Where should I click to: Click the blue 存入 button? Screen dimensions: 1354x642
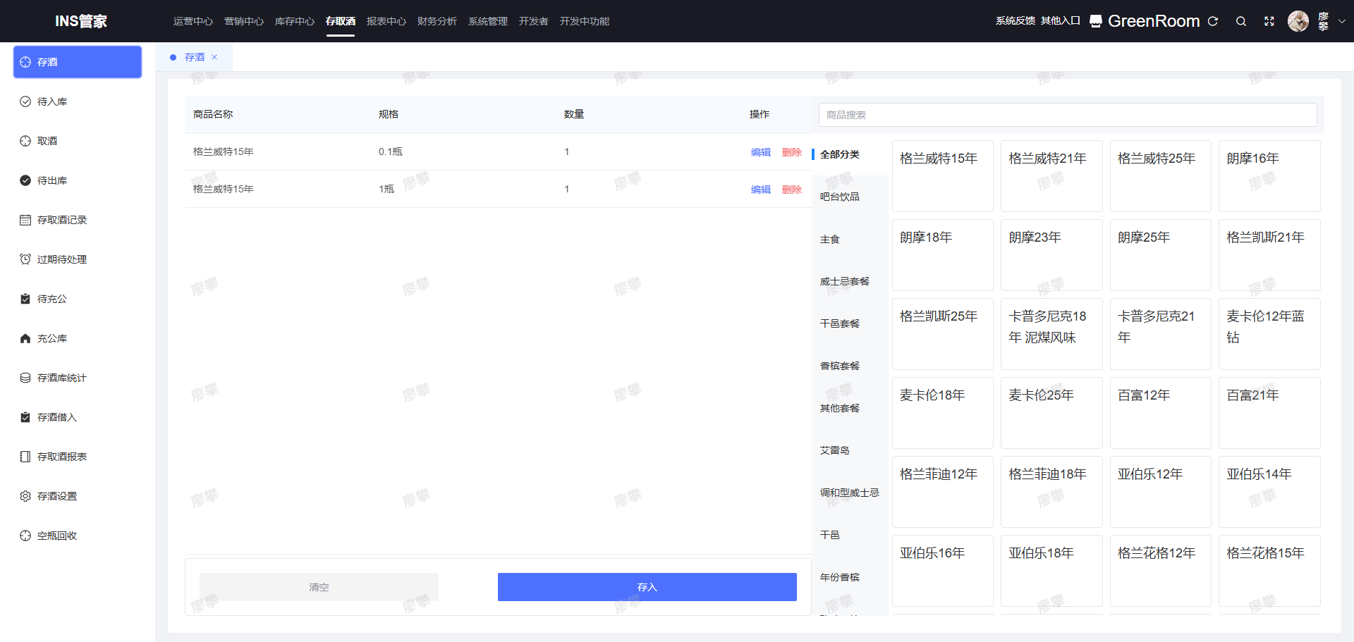647,587
